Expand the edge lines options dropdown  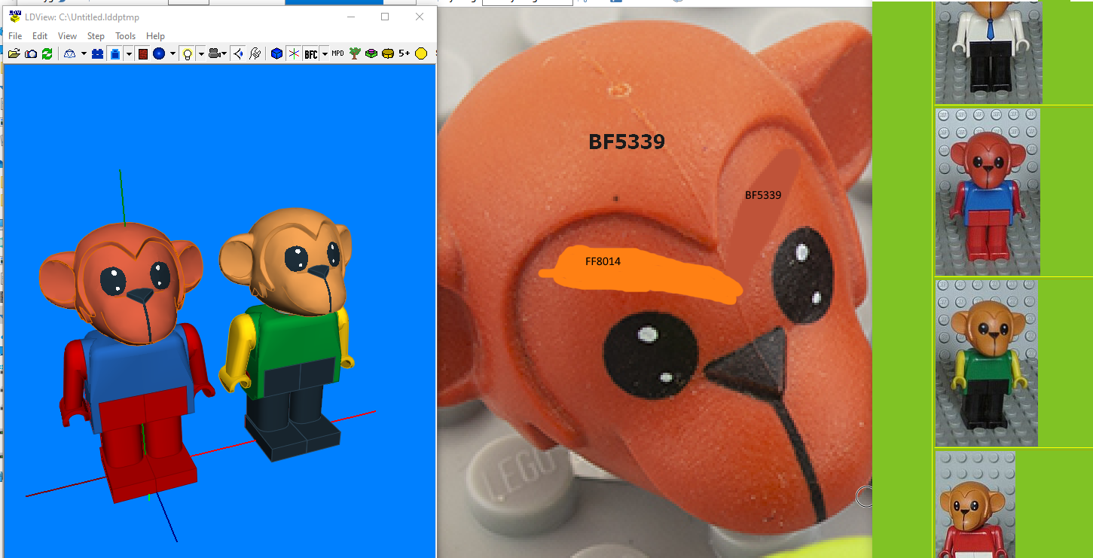(129, 53)
